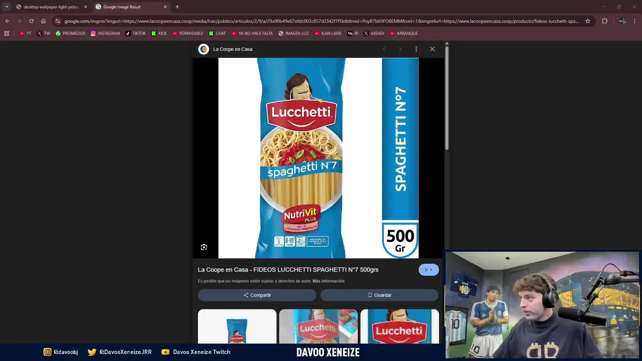Open the IR bookmark
642x361 pixels.
click(x=353, y=33)
